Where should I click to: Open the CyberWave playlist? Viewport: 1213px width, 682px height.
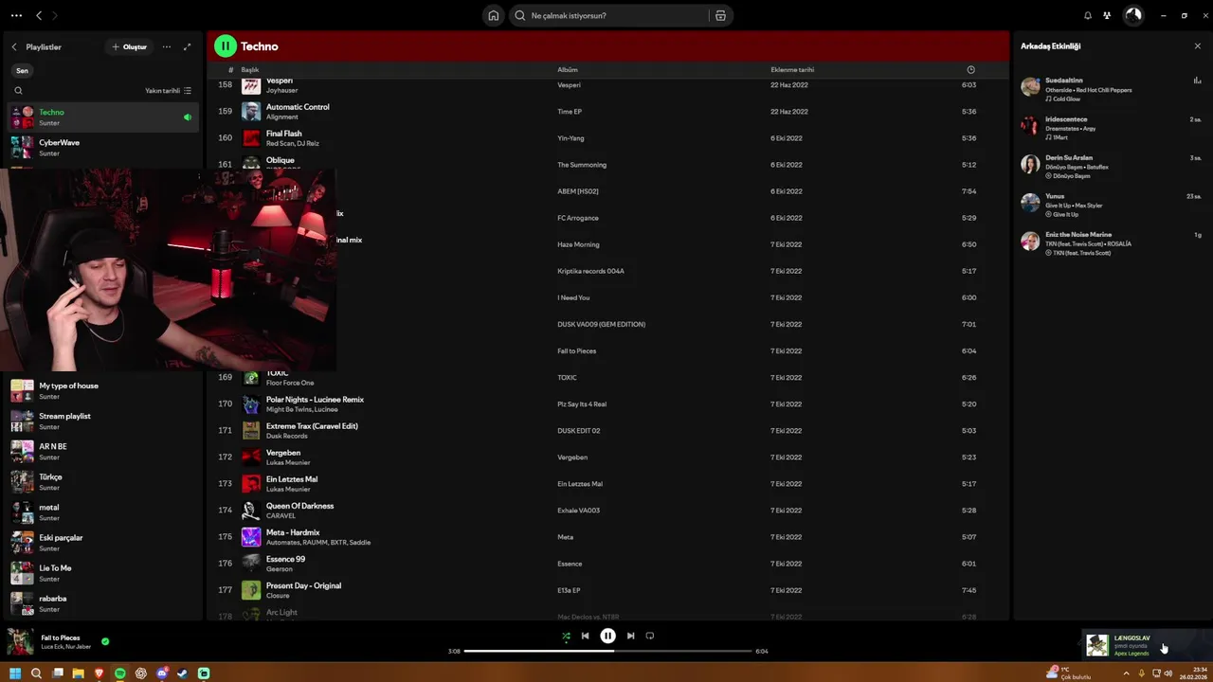(x=102, y=147)
